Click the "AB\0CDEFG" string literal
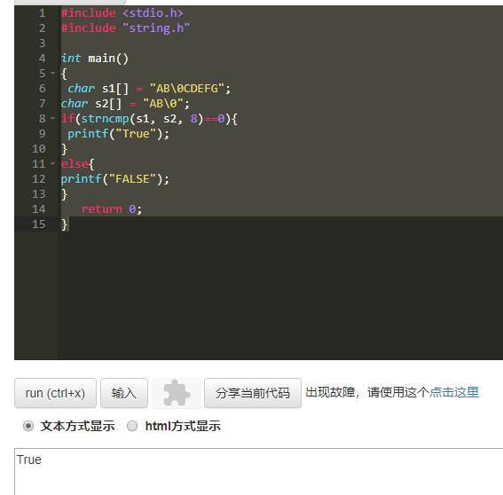 point(186,89)
